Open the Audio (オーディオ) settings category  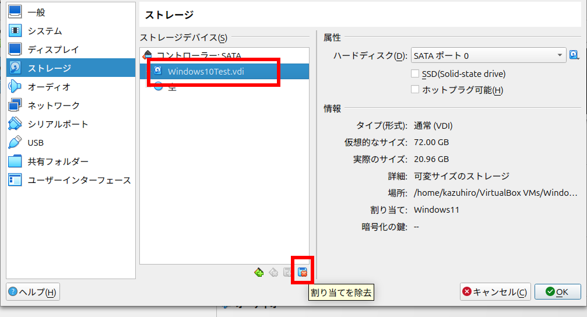click(49, 87)
